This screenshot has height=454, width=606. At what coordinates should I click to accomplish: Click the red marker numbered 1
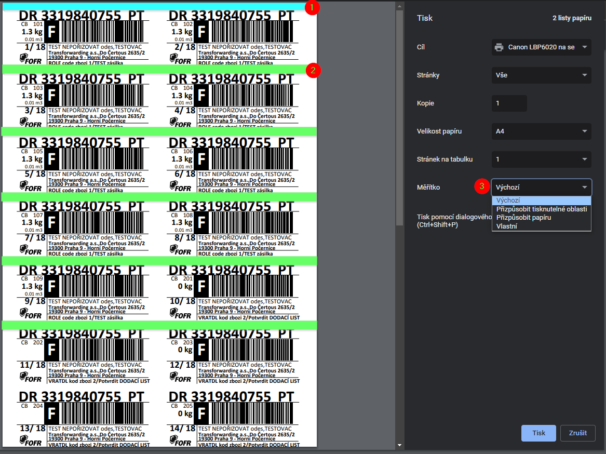(311, 7)
